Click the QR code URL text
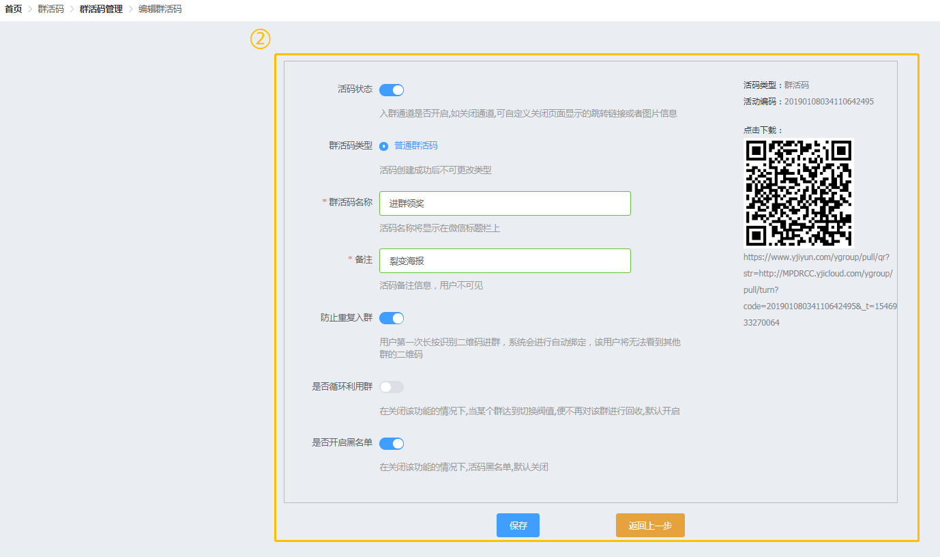The width and height of the screenshot is (940, 557). coord(820,290)
